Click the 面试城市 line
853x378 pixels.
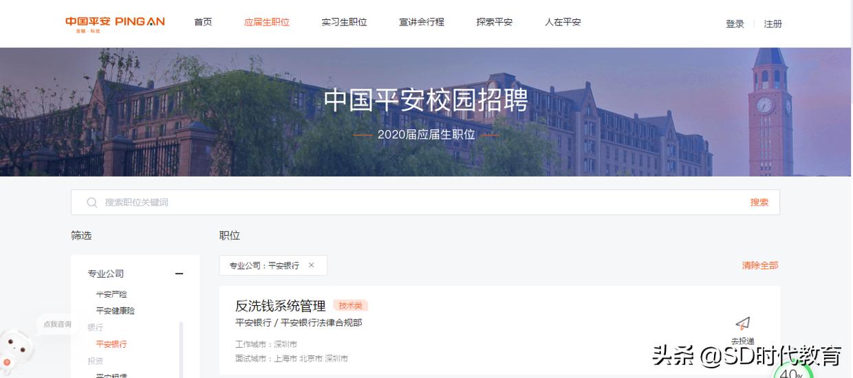pos(292,359)
